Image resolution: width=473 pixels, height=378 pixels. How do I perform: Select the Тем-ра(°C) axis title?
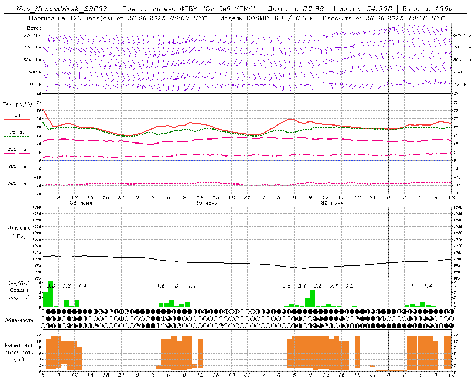(x=17, y=104)
